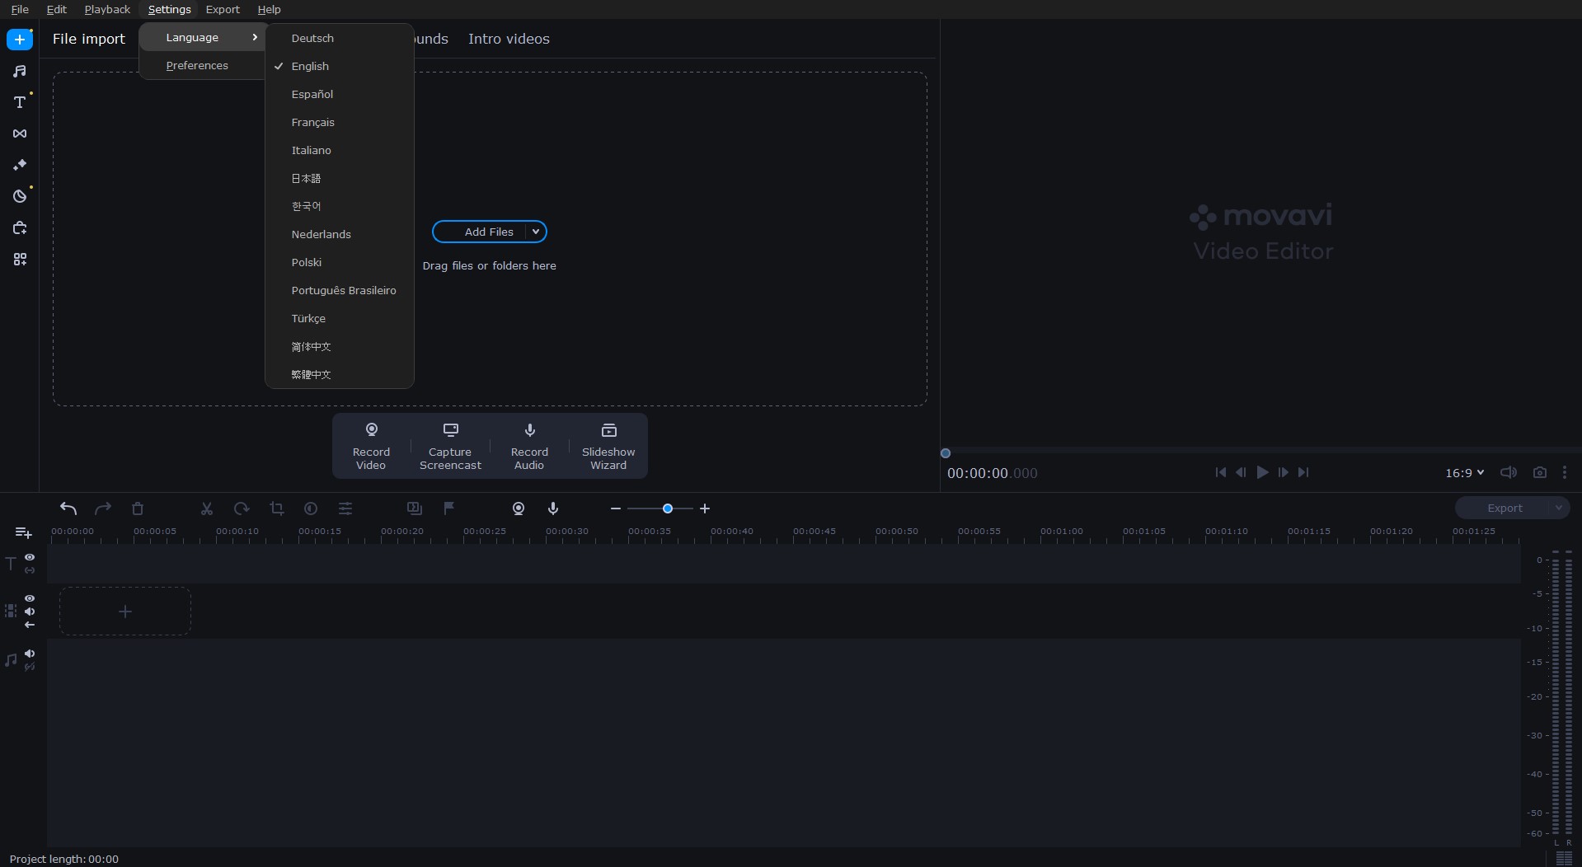Open Preferences from Settings menu
Screen dimensions: 1582x867
[197, 66]
